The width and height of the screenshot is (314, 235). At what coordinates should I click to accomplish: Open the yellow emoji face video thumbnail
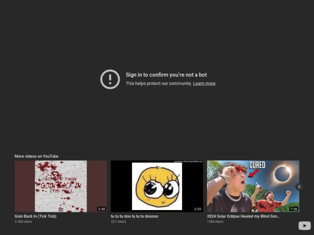point(157,186)
